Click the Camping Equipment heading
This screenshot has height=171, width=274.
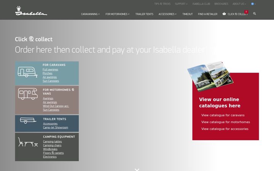pos(59,137)
